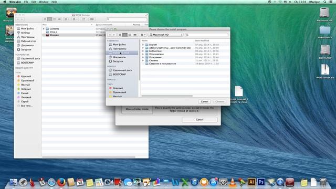This screenshot has height=189, width=336.
Task: Switch dialog to column view
Action: click(x=130, y=35)
